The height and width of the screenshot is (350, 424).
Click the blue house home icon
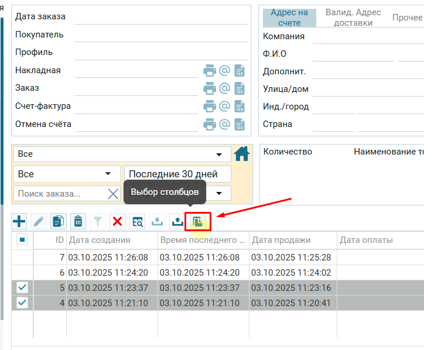(x=242, y=154)
